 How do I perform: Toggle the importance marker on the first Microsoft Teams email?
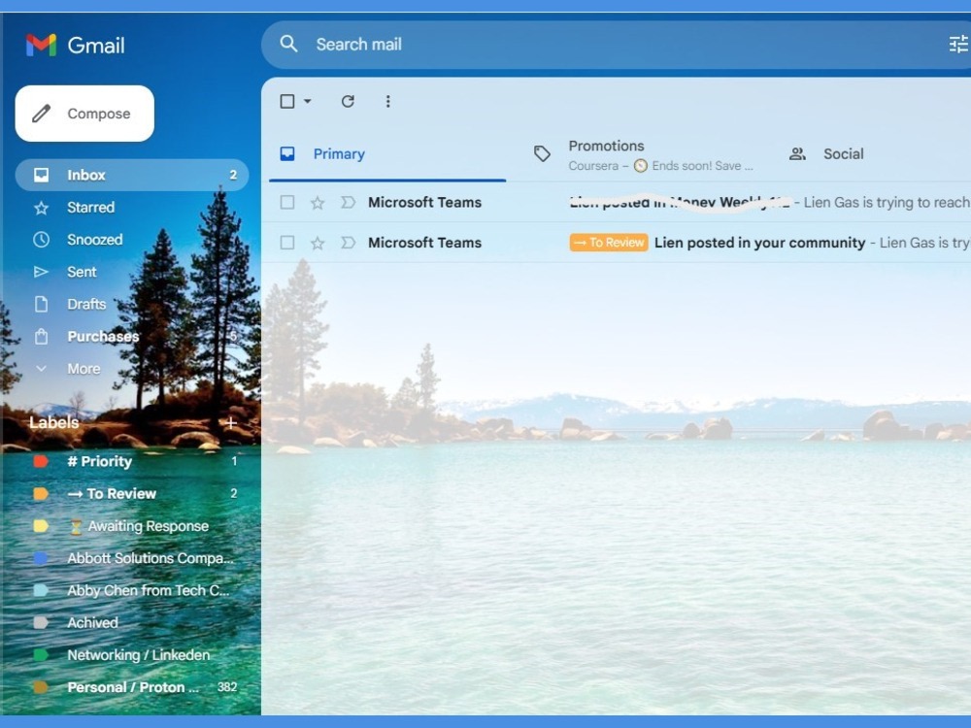point(348,203)
